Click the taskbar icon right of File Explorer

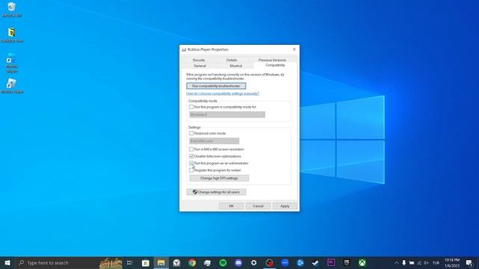[x=177, y=262]
